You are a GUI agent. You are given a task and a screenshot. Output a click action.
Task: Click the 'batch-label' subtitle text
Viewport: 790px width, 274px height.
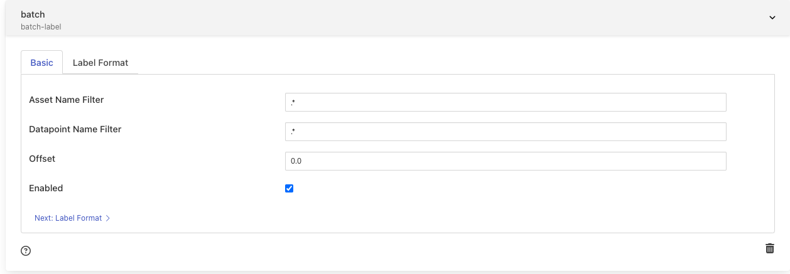[x=41, y=27]
